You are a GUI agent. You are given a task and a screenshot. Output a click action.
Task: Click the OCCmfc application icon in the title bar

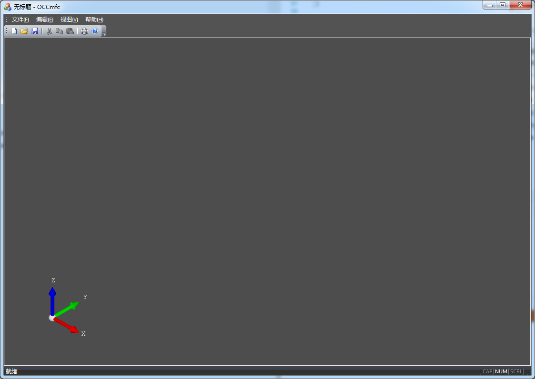coord(8,7)
